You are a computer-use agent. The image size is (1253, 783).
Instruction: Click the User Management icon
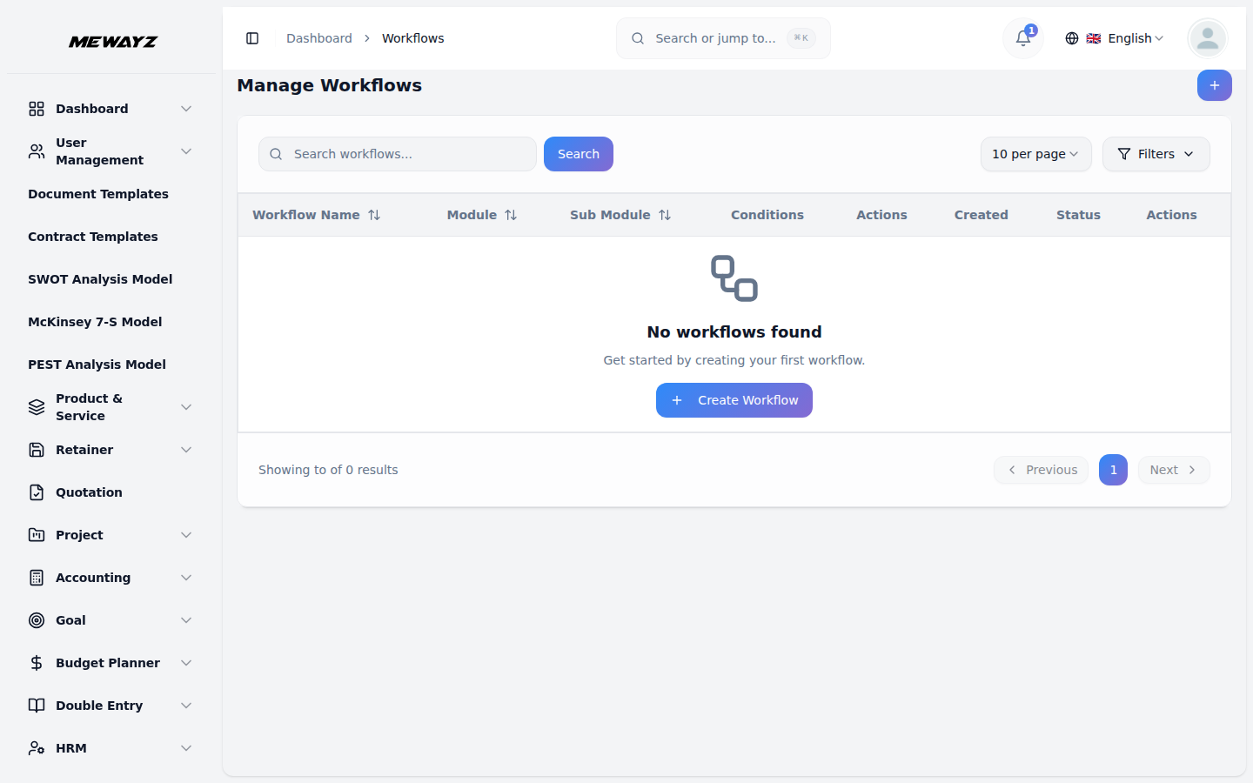(36, 151)
